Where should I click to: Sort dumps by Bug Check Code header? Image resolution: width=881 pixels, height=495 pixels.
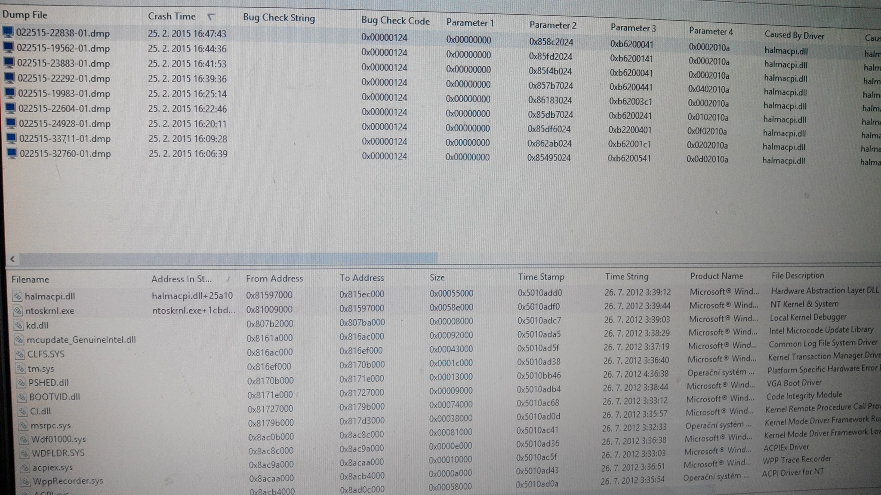(x=395, y=21)
